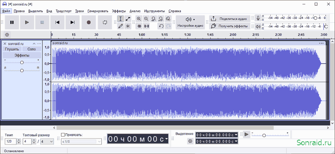This screenshot has width=335, height=154.
Task: Open the selection settings gear icon
Action: pos(190,141)
